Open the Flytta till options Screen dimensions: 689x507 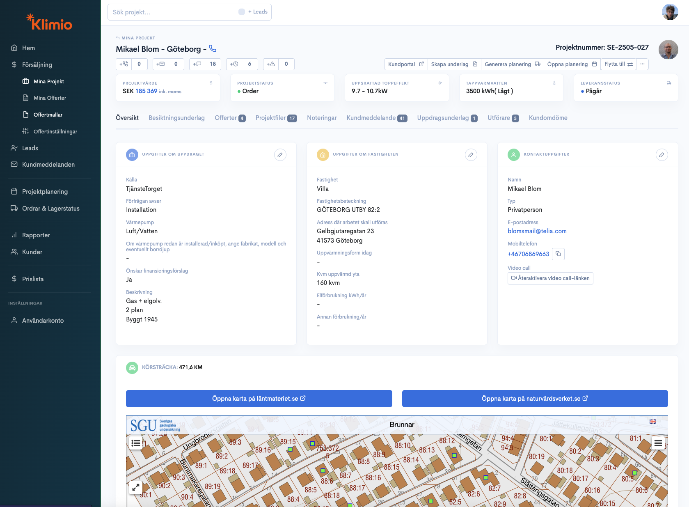click(x=618, y=64)
